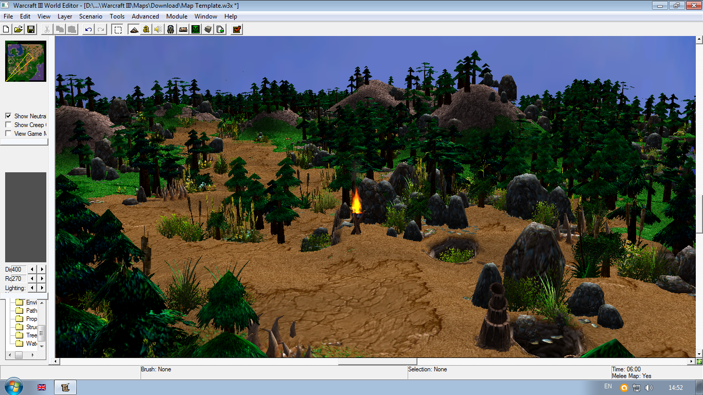Click the minimap preview thumbnail
The height and width of the screenshot is (395, 703).
coord(26,61)
